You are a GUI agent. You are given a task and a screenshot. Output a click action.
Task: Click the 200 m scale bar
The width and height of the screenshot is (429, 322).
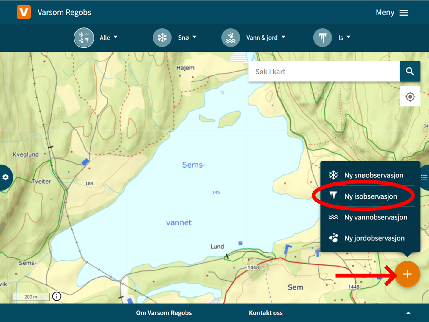[31, 297]
